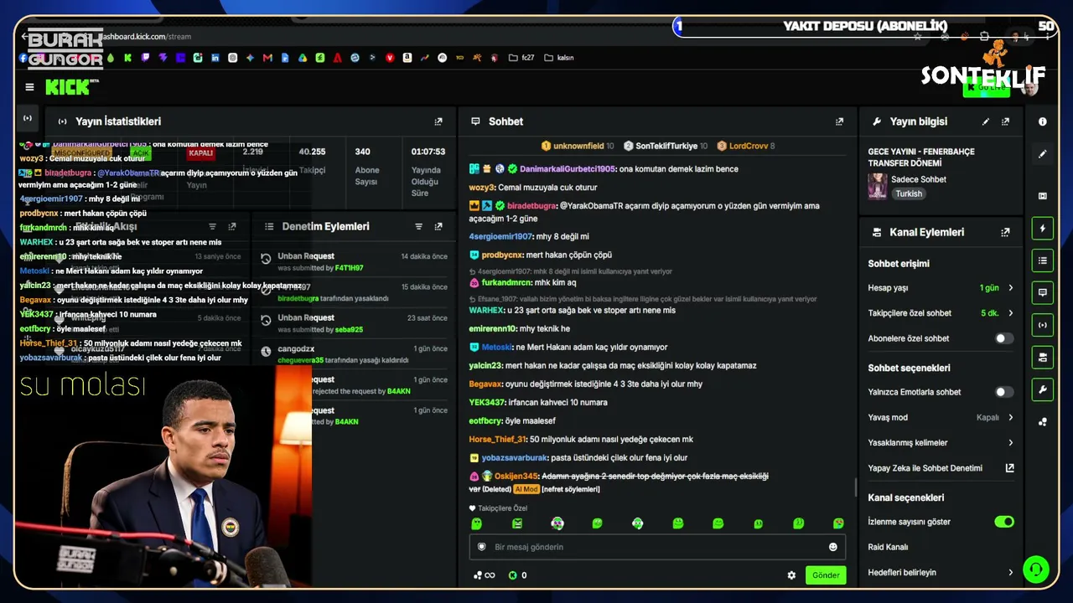Toggle the lightning bolt panel in the sidebar

[x=1043, y=229]
